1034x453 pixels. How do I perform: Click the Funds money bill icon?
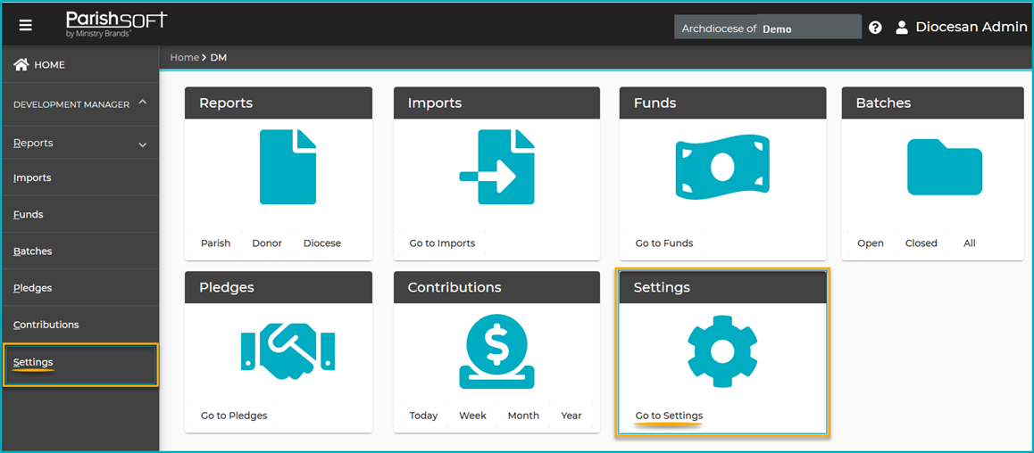pos(722,168)
